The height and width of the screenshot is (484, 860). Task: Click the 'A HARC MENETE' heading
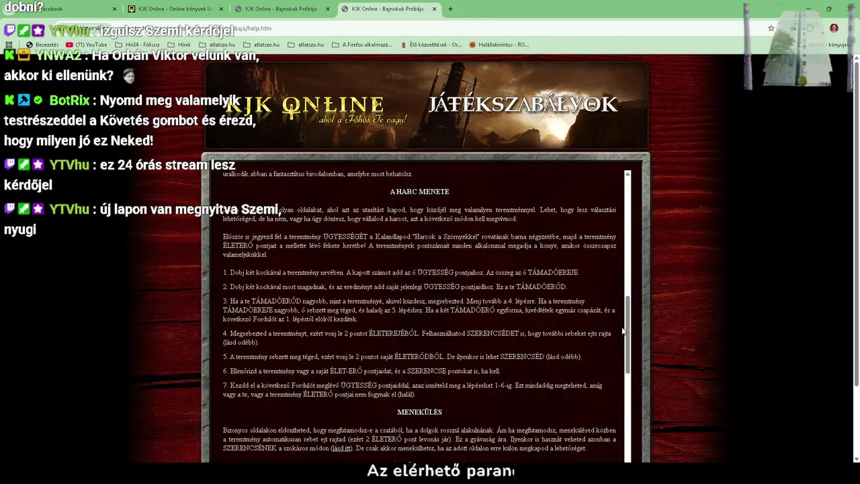[x=419, y=192]
